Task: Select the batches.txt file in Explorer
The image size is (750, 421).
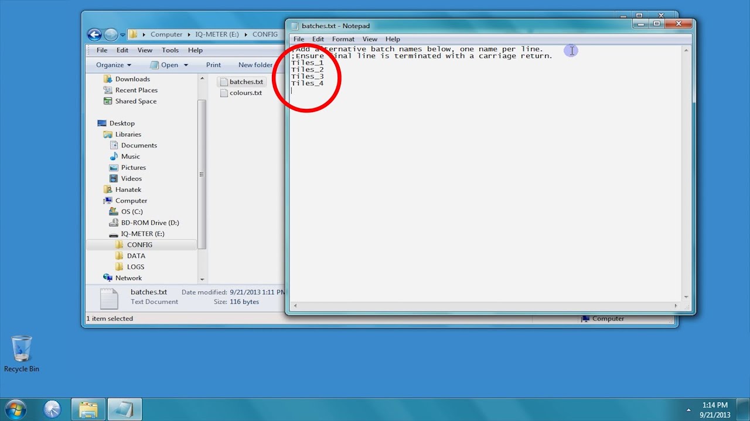Action: point(246,82)
